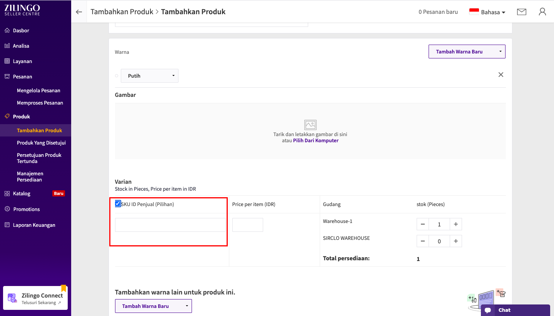
Task: Open Katalog menu item
Action: (x=22, y=193)
